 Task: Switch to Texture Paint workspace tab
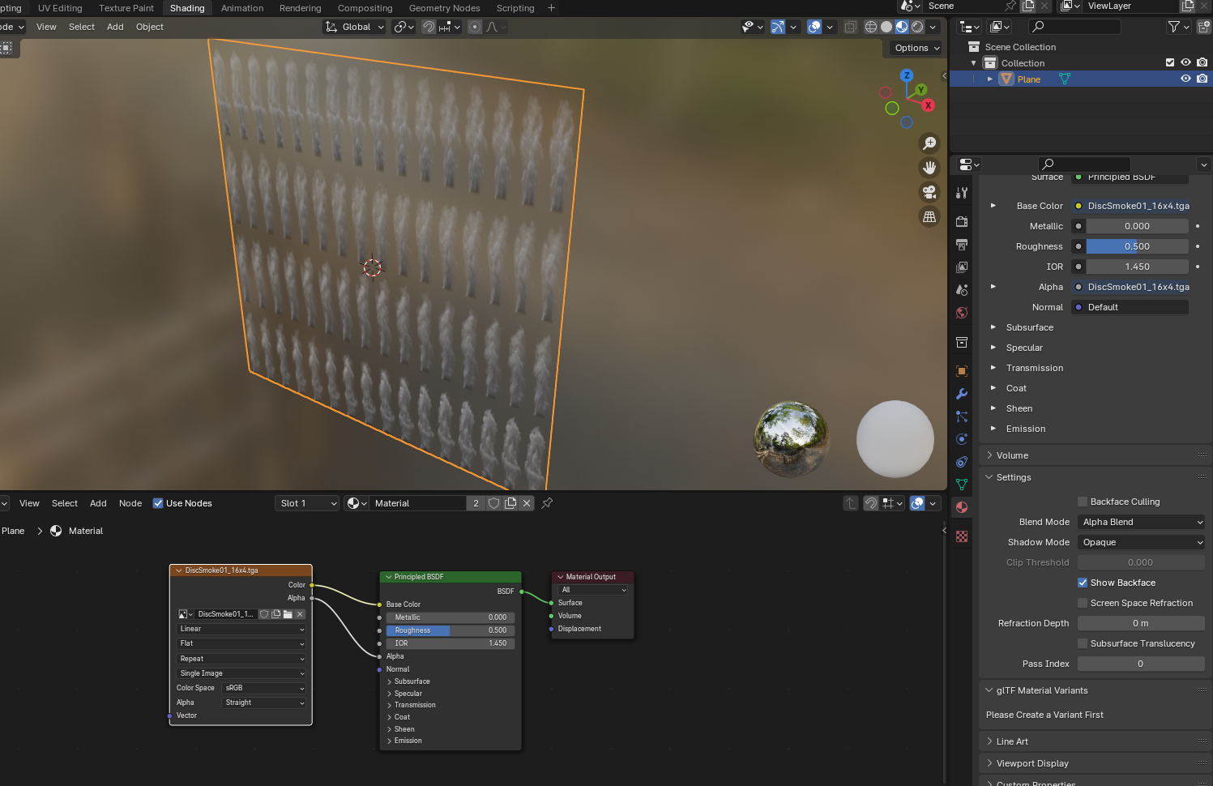pyautogui.click(x=126, y=8)
